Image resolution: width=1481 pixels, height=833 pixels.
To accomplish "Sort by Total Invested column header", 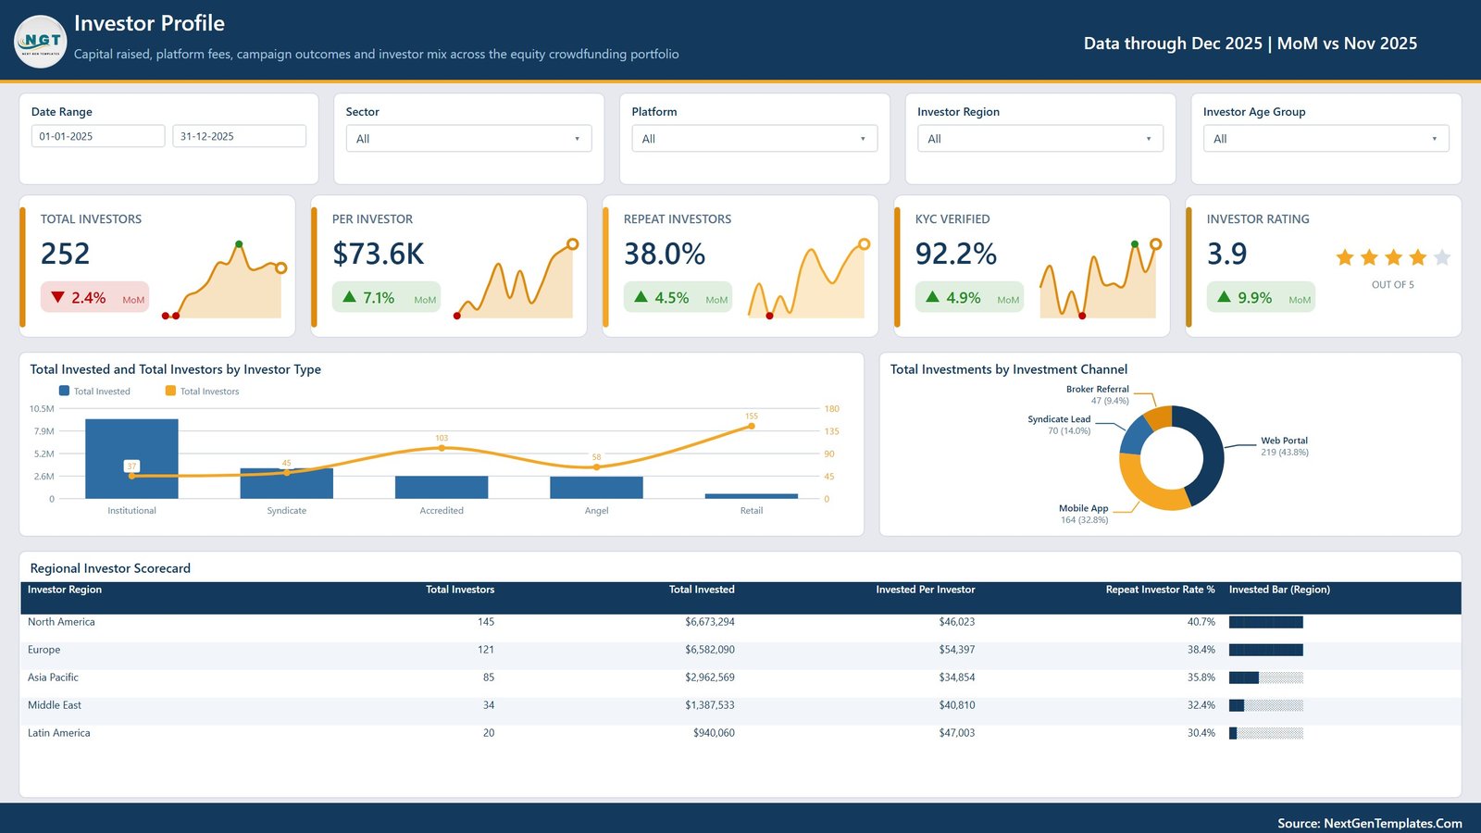I will click(702, 590).
